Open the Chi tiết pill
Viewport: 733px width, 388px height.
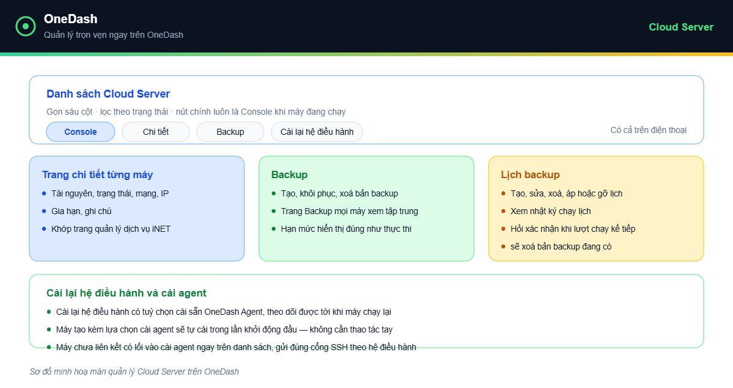click(156, 132)
